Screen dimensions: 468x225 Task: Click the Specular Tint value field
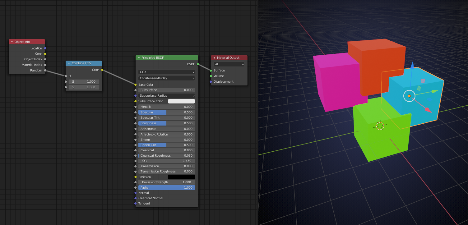(x=167, y=118)
